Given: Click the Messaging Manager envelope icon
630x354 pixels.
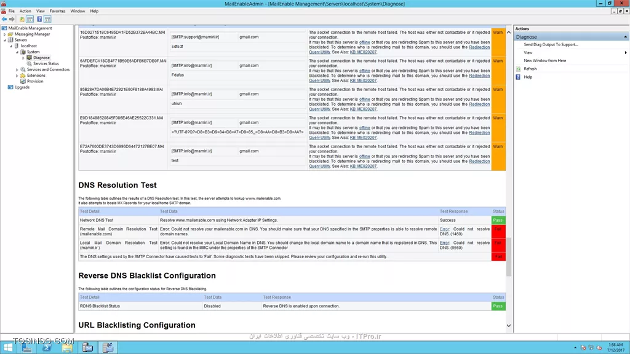Looking at the screenshot, I should [10, 34].
